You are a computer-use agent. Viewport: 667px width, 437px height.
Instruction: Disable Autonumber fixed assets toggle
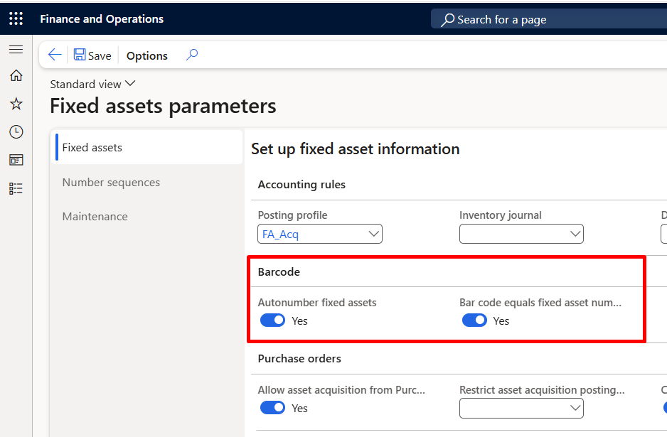[272, 320]
